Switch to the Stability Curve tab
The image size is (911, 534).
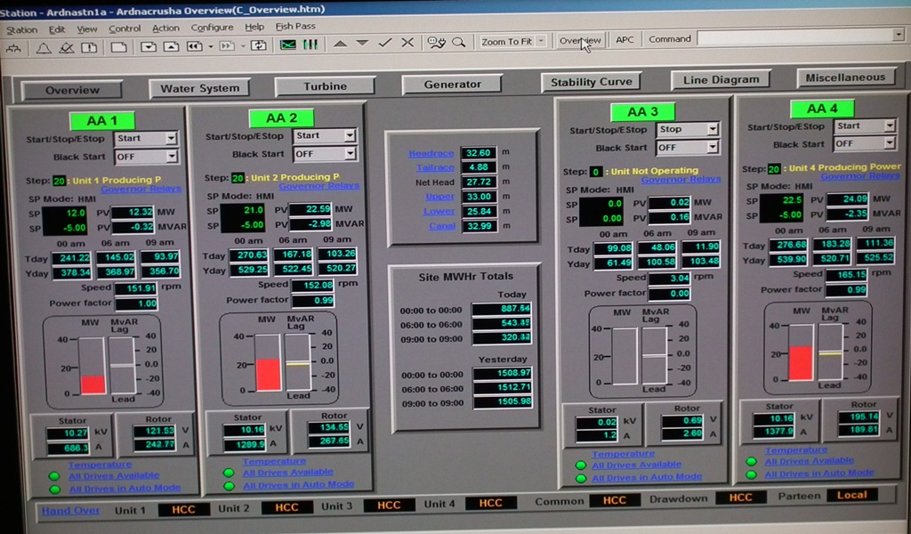coord(592,82)
